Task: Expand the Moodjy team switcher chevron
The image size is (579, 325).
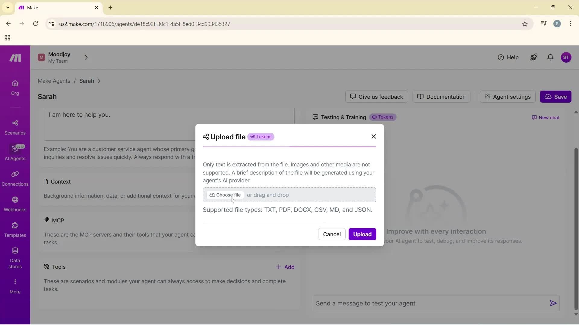Action: tap(86, 57)
